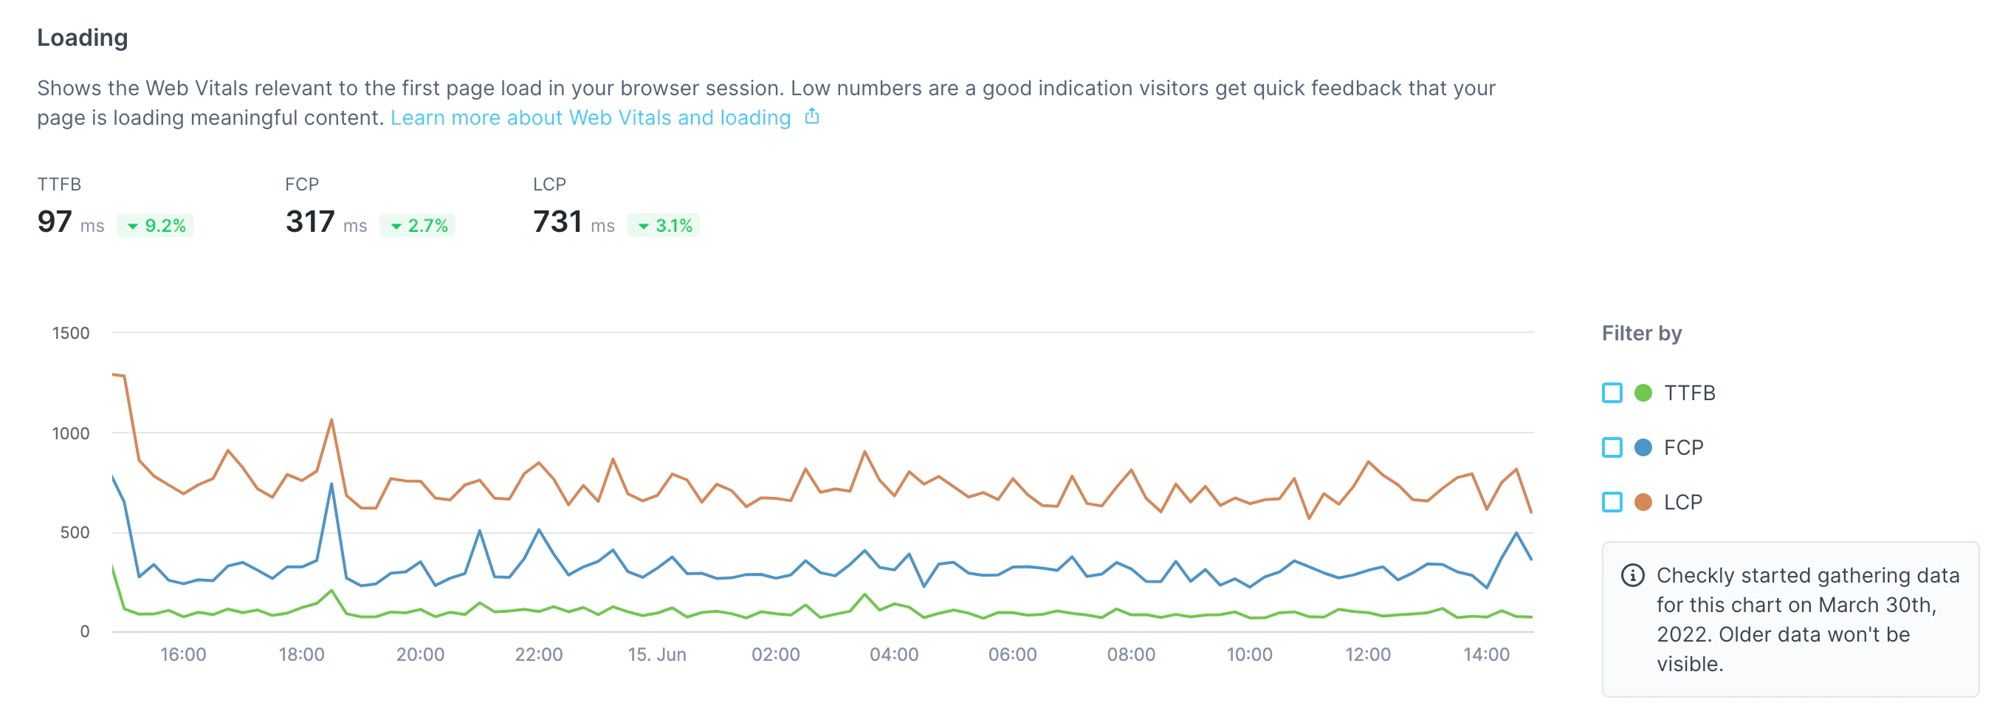Click the info icon in the Checkly notice

click(1634, 576)
